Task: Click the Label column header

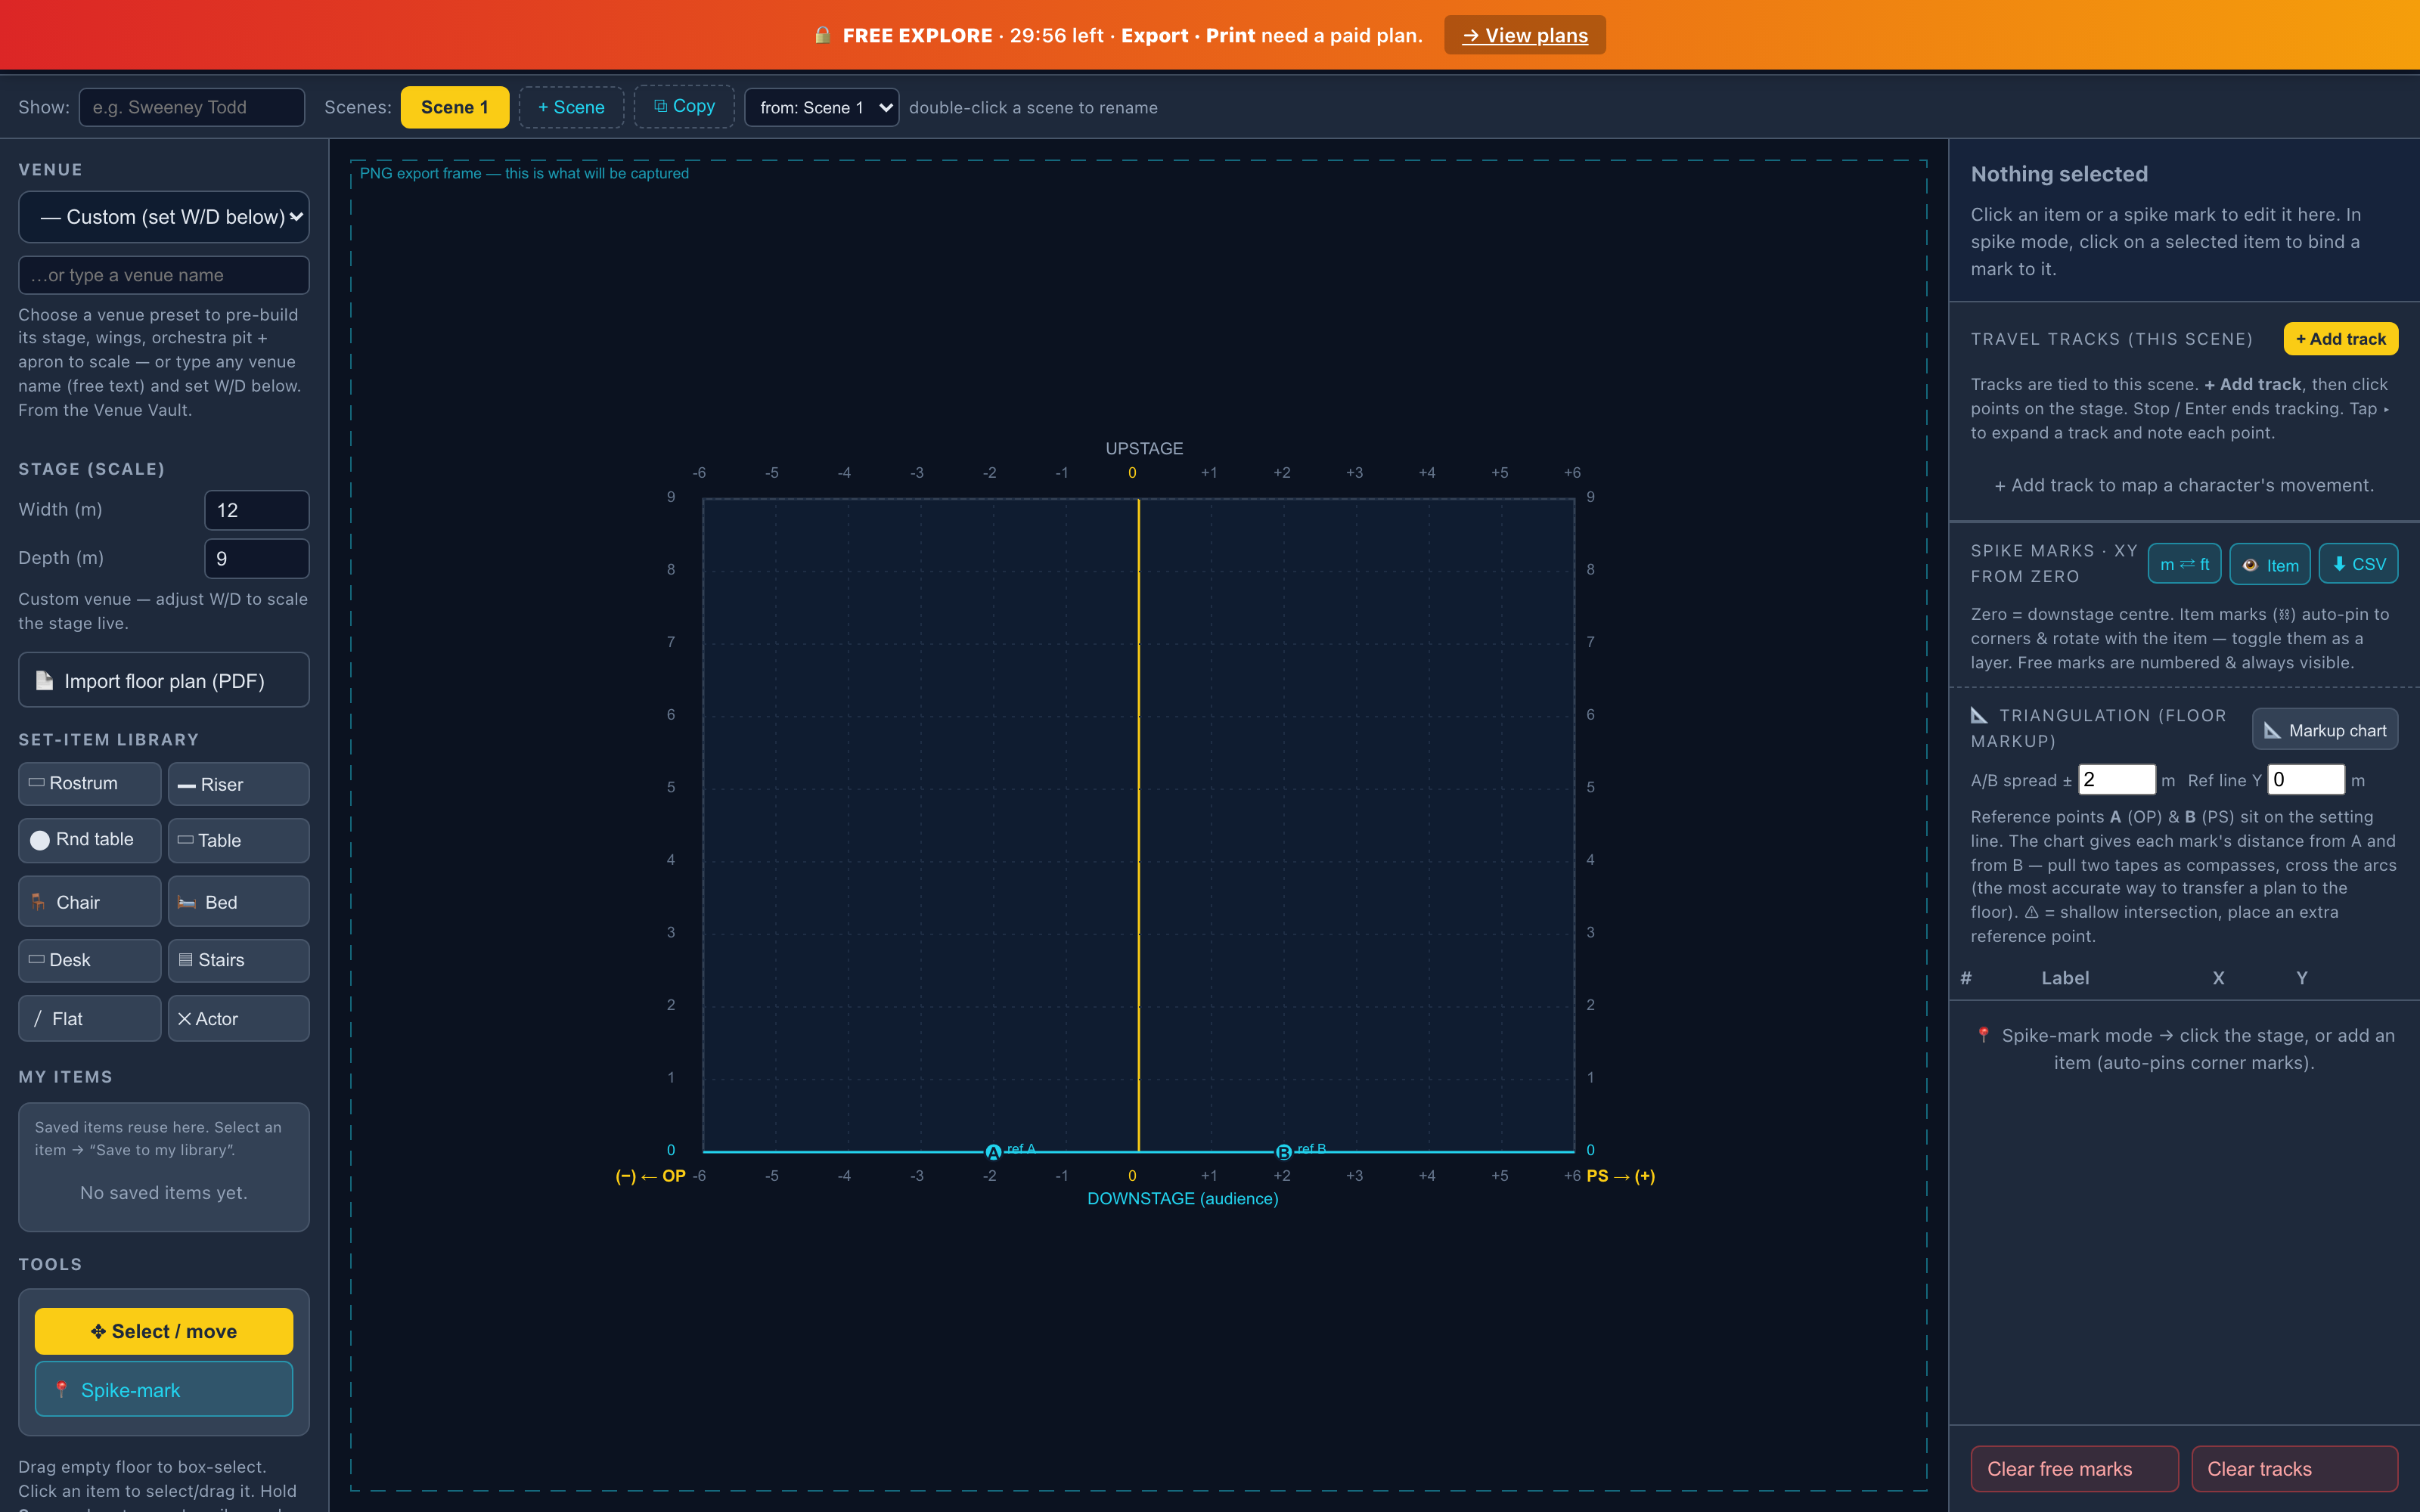Action: [2065, 978]
